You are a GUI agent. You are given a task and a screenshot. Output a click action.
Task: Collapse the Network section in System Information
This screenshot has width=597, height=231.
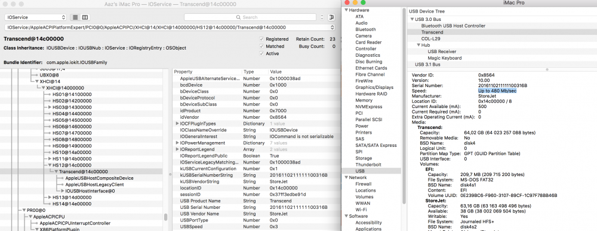[x=346, y=177]
